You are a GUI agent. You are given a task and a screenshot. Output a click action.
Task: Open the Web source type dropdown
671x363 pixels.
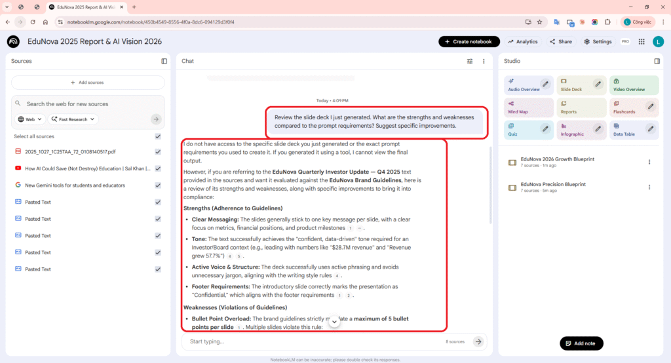coord(31,119)
